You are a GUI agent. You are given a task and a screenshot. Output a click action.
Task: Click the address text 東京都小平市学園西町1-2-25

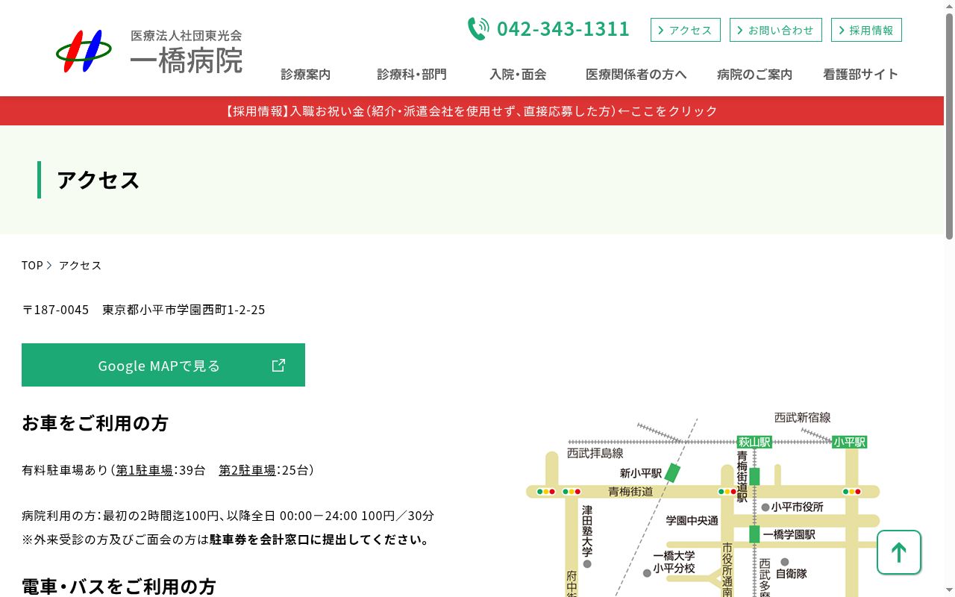pos(184,309)
